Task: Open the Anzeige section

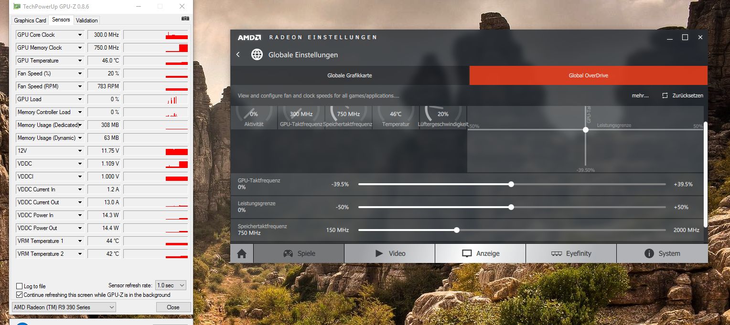Action: pyautogui.click(x=480, y=253)
